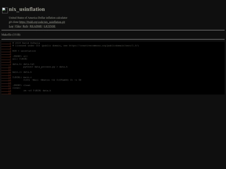Viewport: 226px width, 169px height.
Task: Click the 'clean:' target line
Action: pyautogui.click(x=16, y=88)
